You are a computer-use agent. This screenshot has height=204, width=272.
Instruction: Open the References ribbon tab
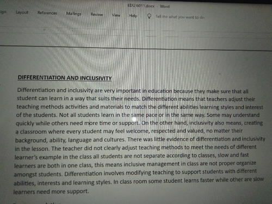pyautogui.click(x=47, y=13)
